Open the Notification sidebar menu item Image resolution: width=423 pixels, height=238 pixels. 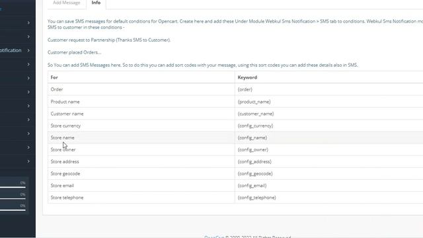point(11,50)
